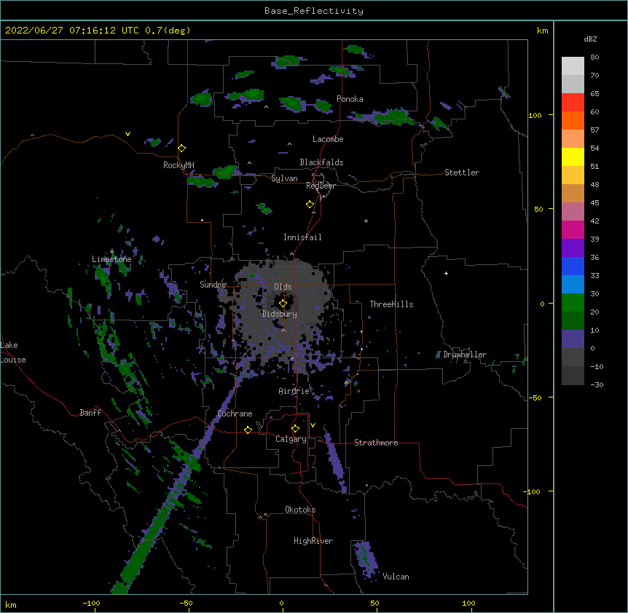Click the Stettler city label
The width and height of the screenshot is (628, 613).
pos(462,173)
